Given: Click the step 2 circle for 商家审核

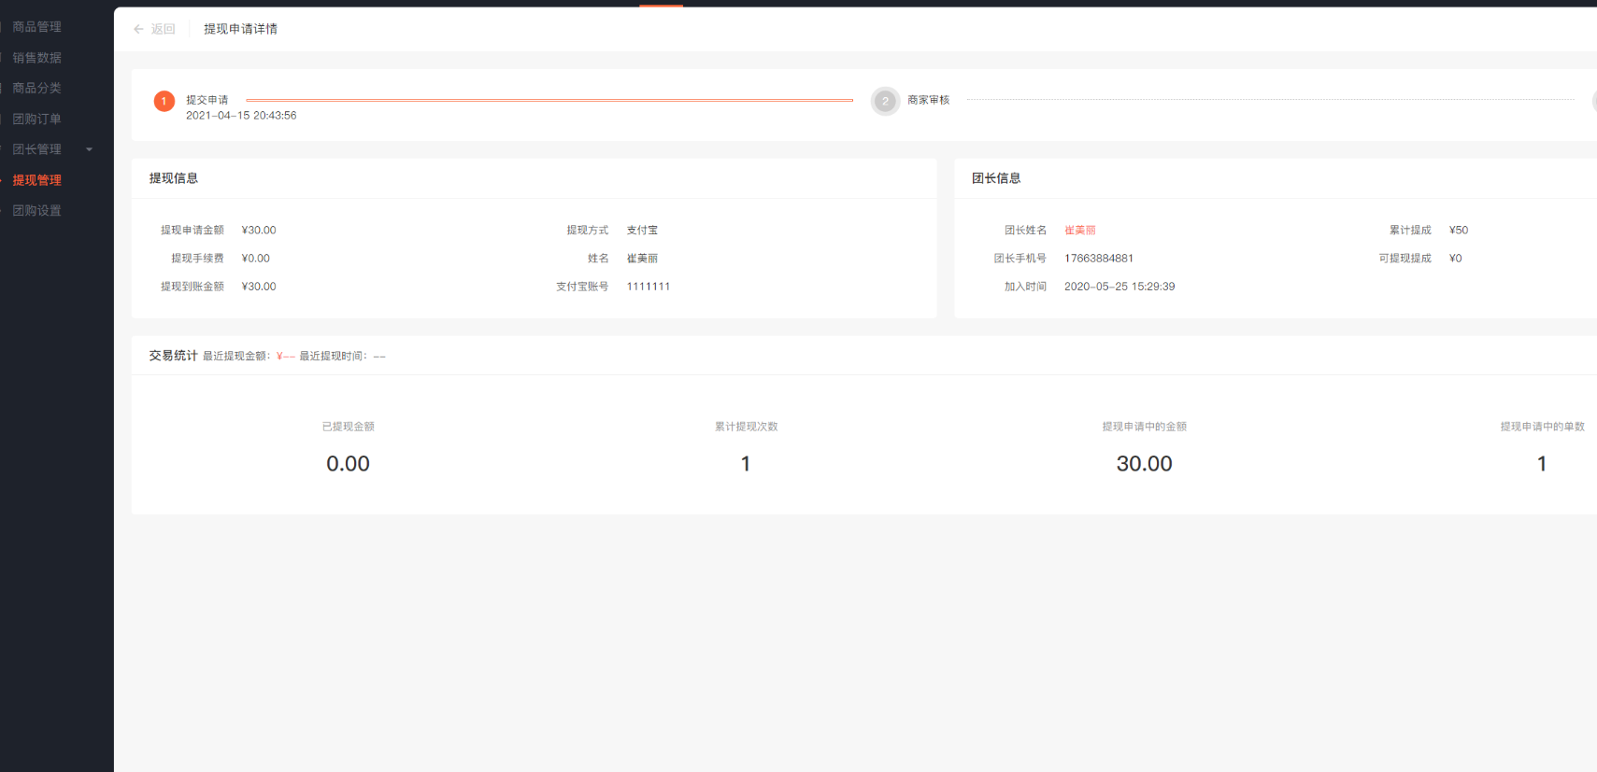Looking at the screenshot, I should 884,101.
